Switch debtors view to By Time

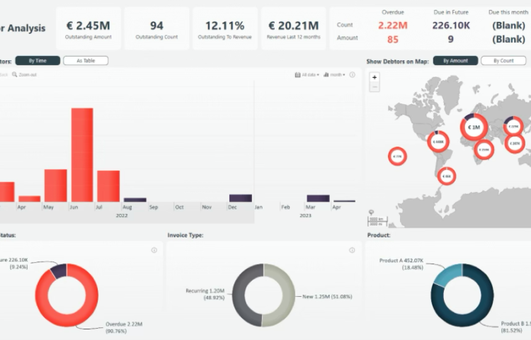tap(38, 61)
